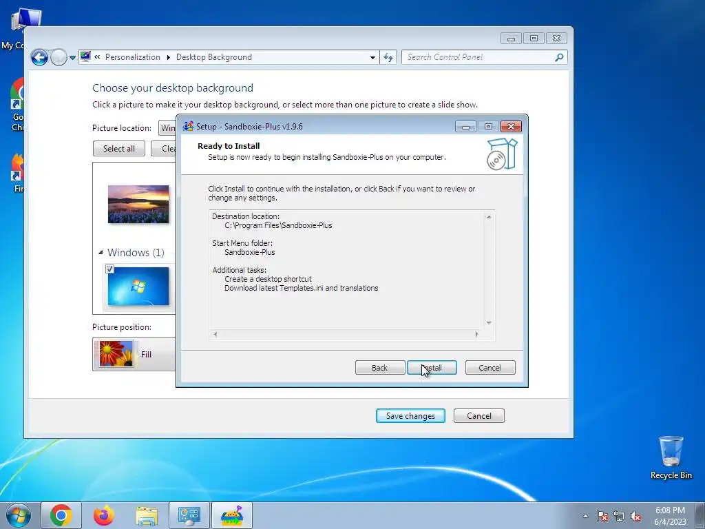
Task: Launch Firefox from the taskbar
Action: point(104,515)
